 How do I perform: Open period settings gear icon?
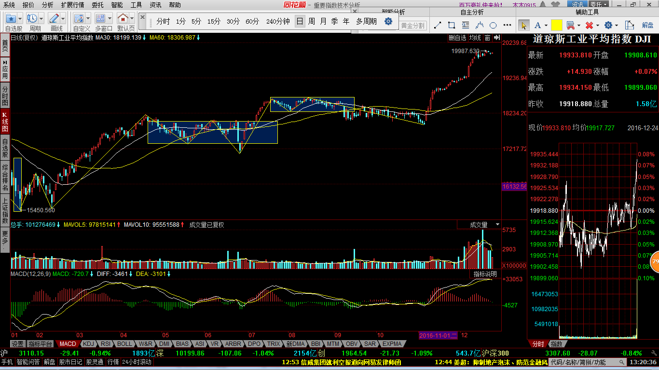point(388,21)
